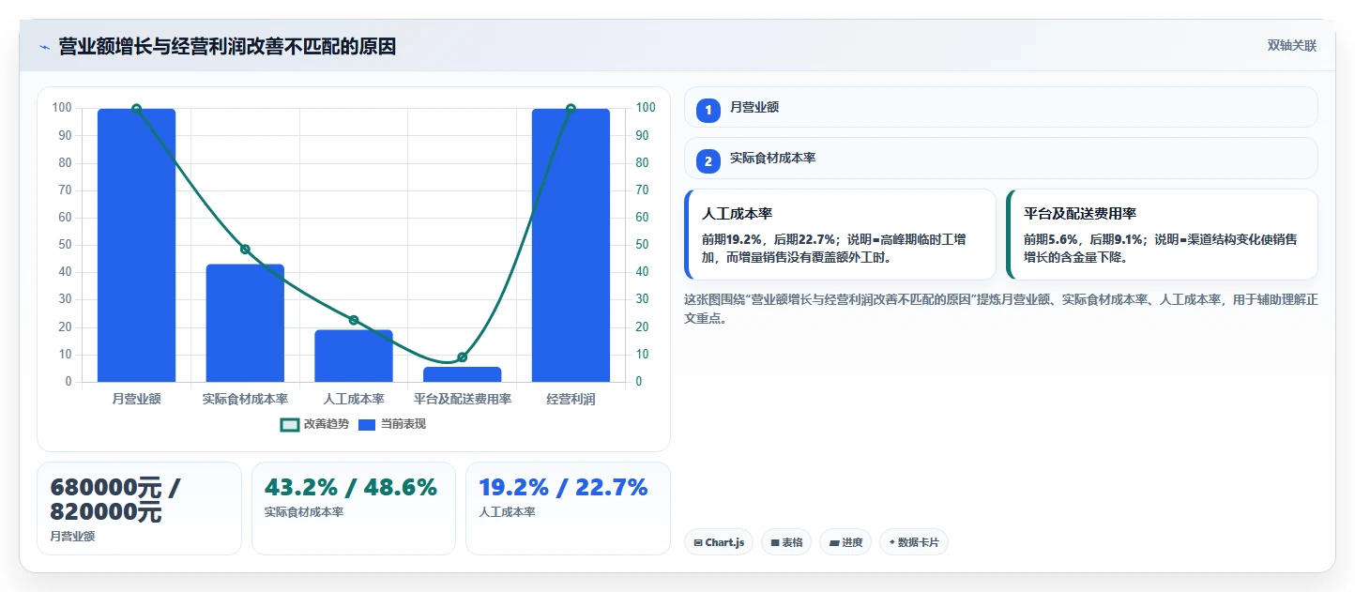1355x592 pixels.
Task: Click the trend line point at 平台及配送费用率
Action: pos(462,357)
